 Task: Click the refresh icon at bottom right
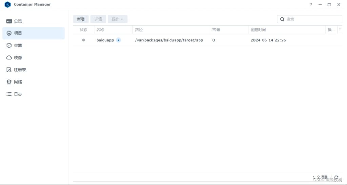point(336,177)
